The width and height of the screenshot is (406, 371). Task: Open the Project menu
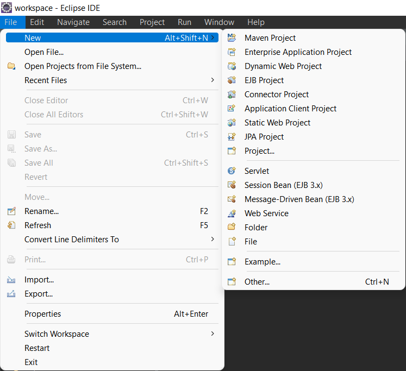coord(152,22)
